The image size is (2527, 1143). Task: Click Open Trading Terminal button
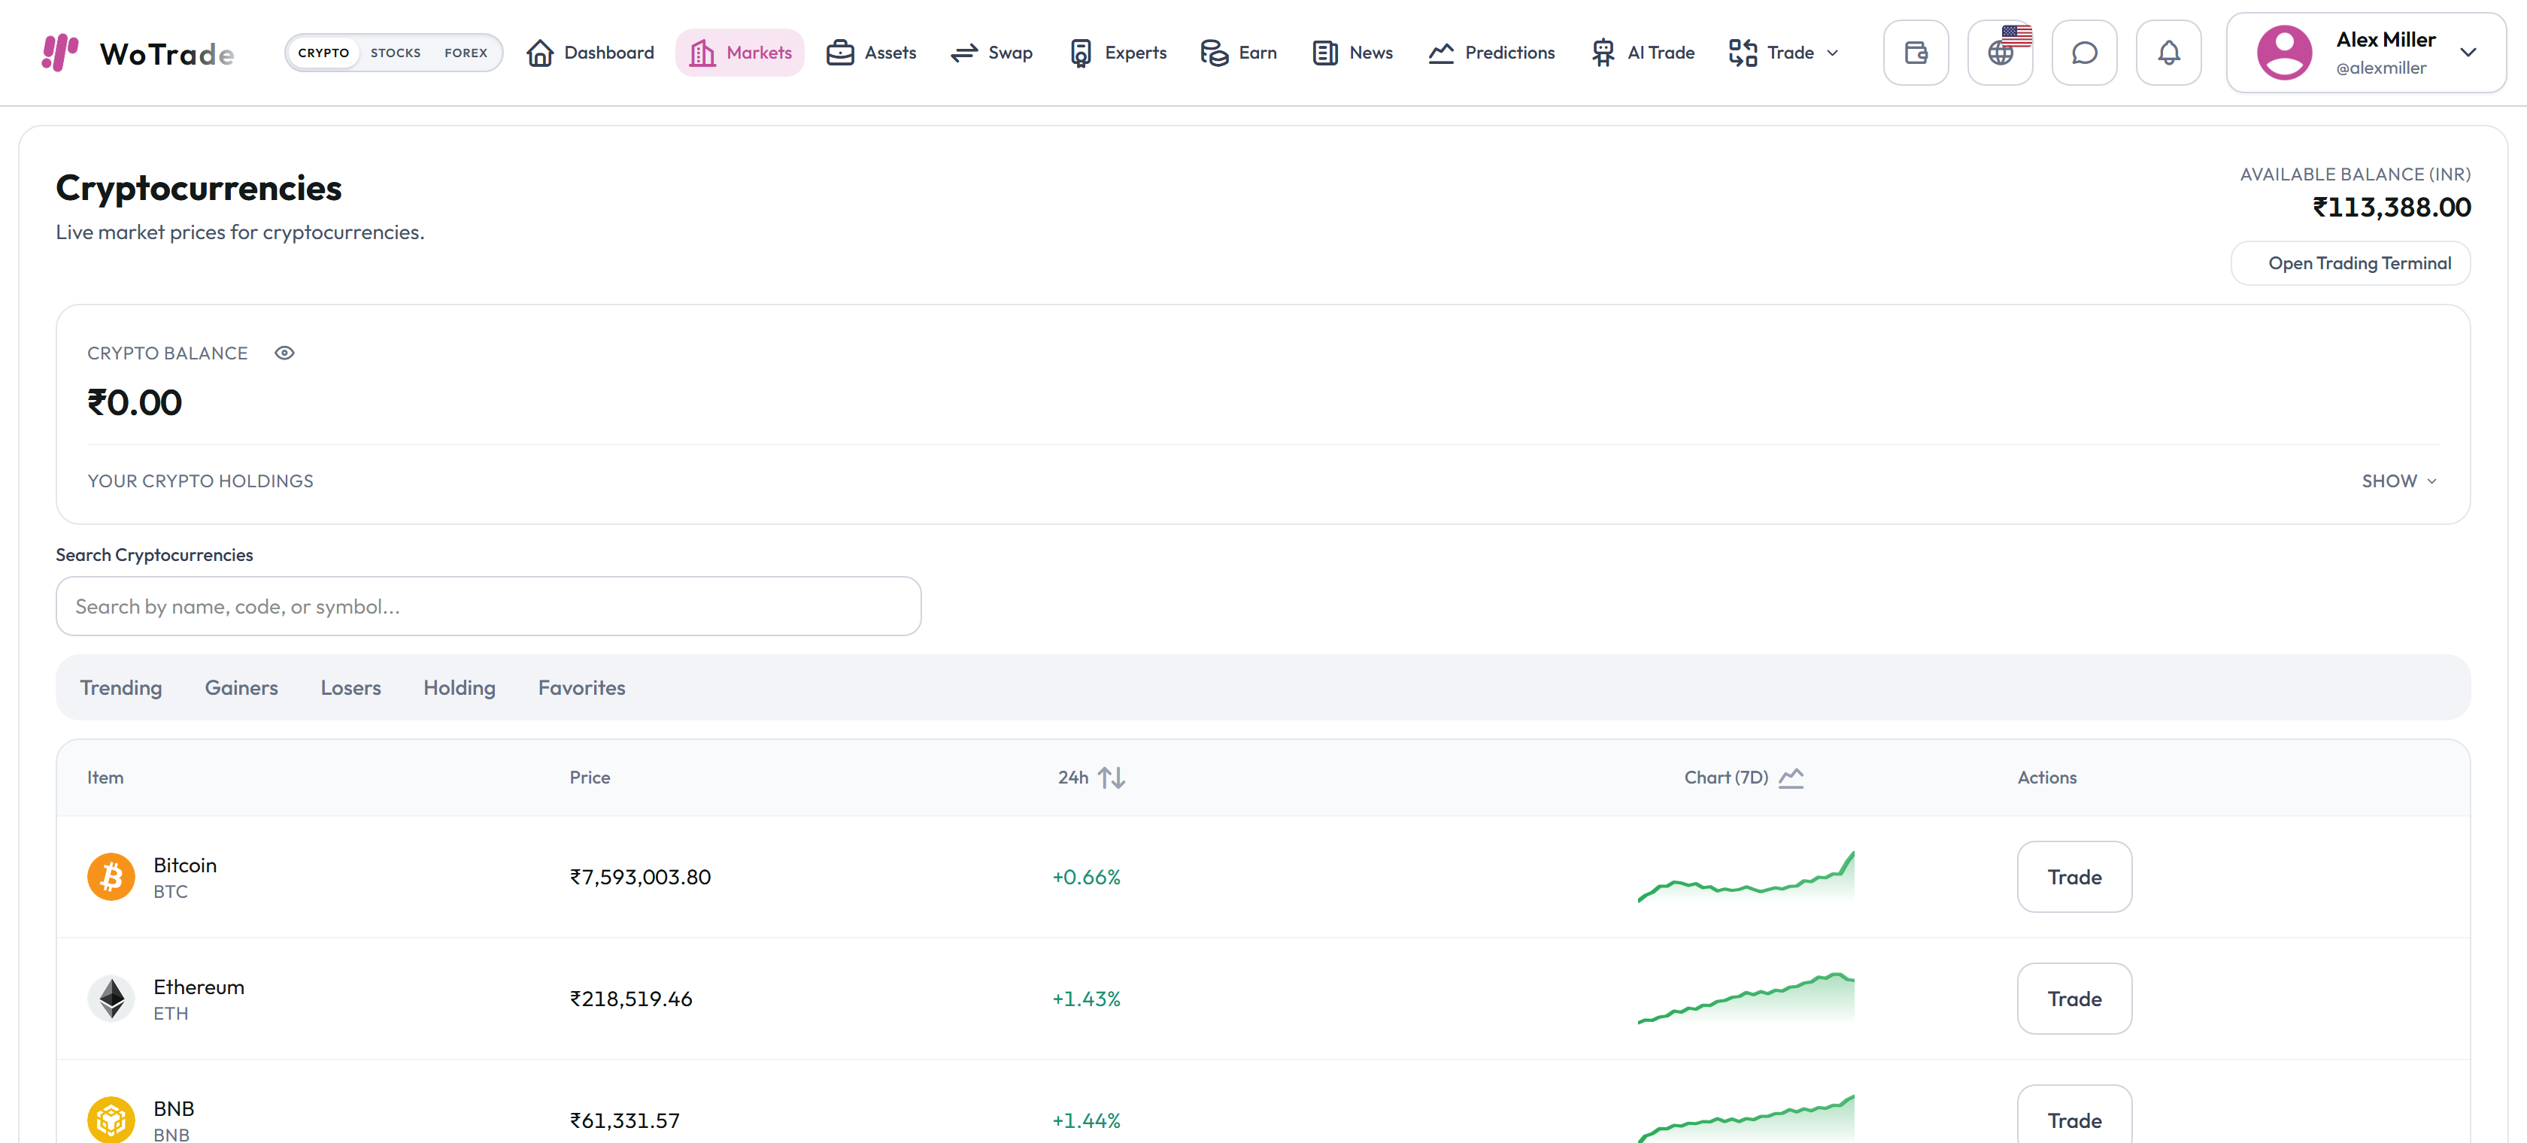[x=2350, y=264]
